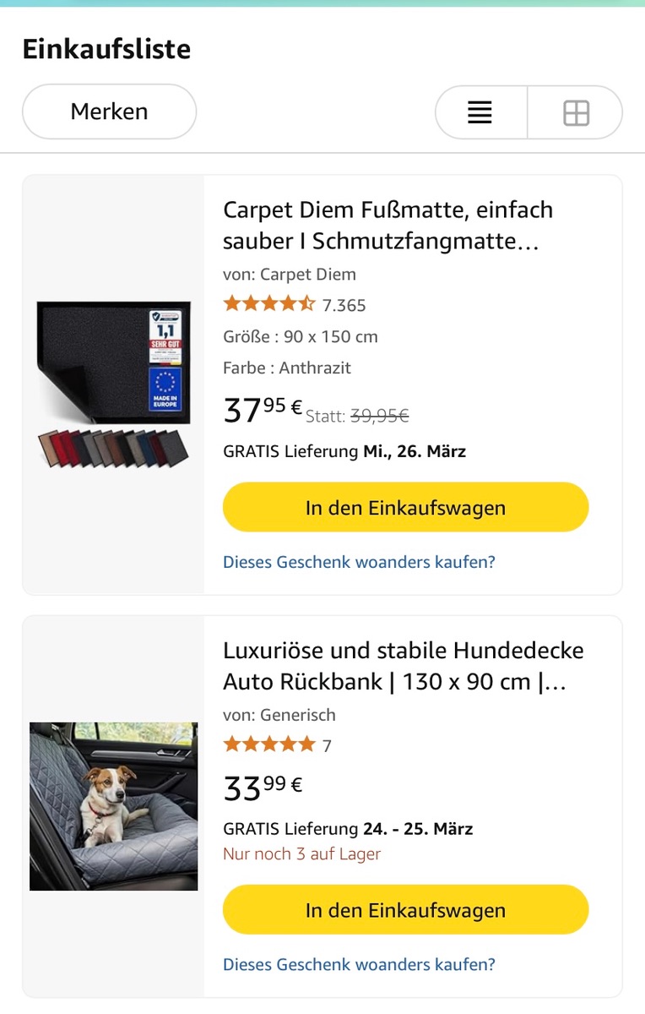Image resolution: width=645 pixels, height=1014 pixels.
Task: Open the Carpet Diem Fußmatte product title
Action: [388, 225]
